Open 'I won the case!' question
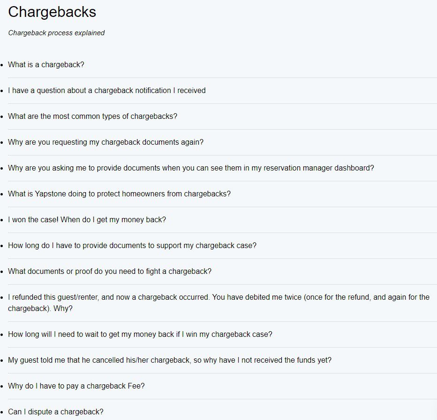 (x=87, y=220)
